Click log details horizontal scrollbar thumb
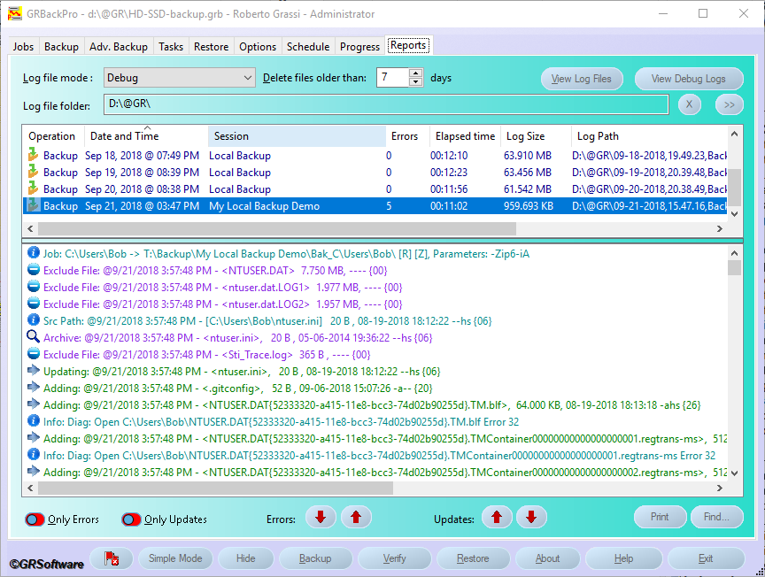Screen dimensions: 765x577 click(215, 489)
